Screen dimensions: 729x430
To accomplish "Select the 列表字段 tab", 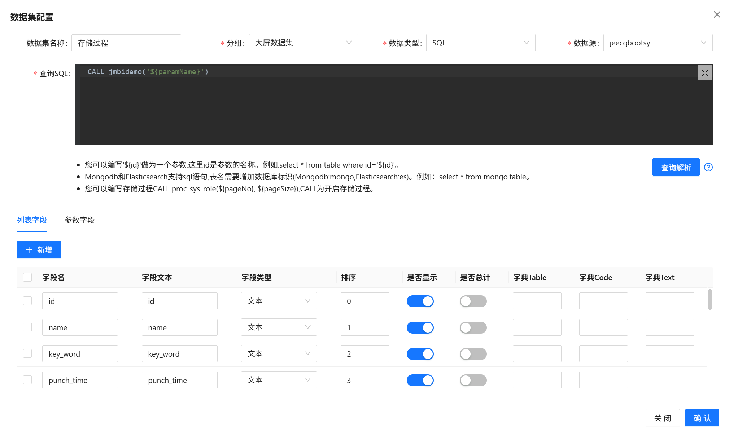I will pos(32,220).
